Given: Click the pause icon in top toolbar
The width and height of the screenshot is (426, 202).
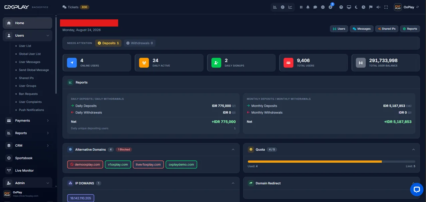Looking at the screenshot, I should [x=301, y=7].
